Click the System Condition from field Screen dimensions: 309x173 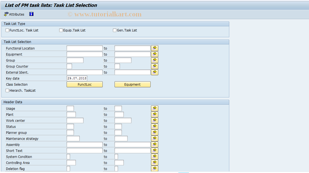click(68, 157)
